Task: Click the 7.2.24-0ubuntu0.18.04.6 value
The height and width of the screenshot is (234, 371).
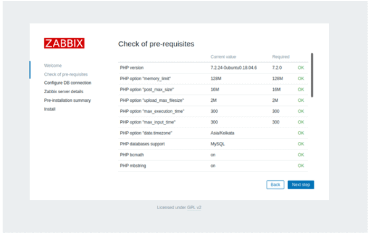Action: [x=234, y=67]
